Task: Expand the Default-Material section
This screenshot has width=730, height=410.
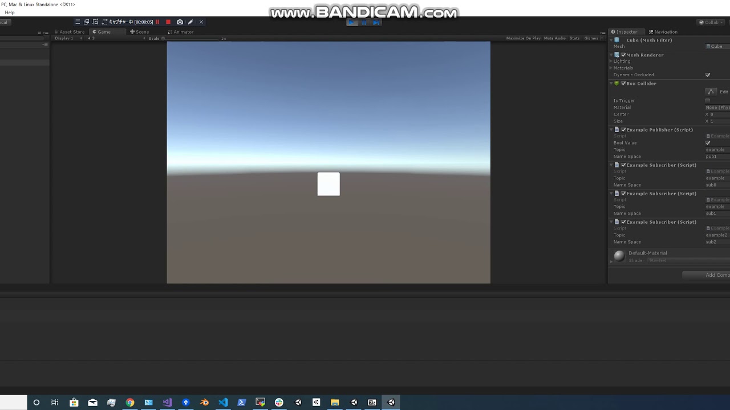Action: click(x=611, y=261)
